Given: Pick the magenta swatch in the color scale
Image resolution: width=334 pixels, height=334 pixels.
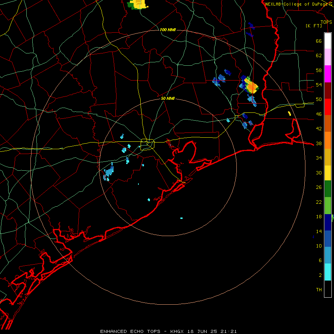Looking at the screenshot, I should click(x=328, y=74).
